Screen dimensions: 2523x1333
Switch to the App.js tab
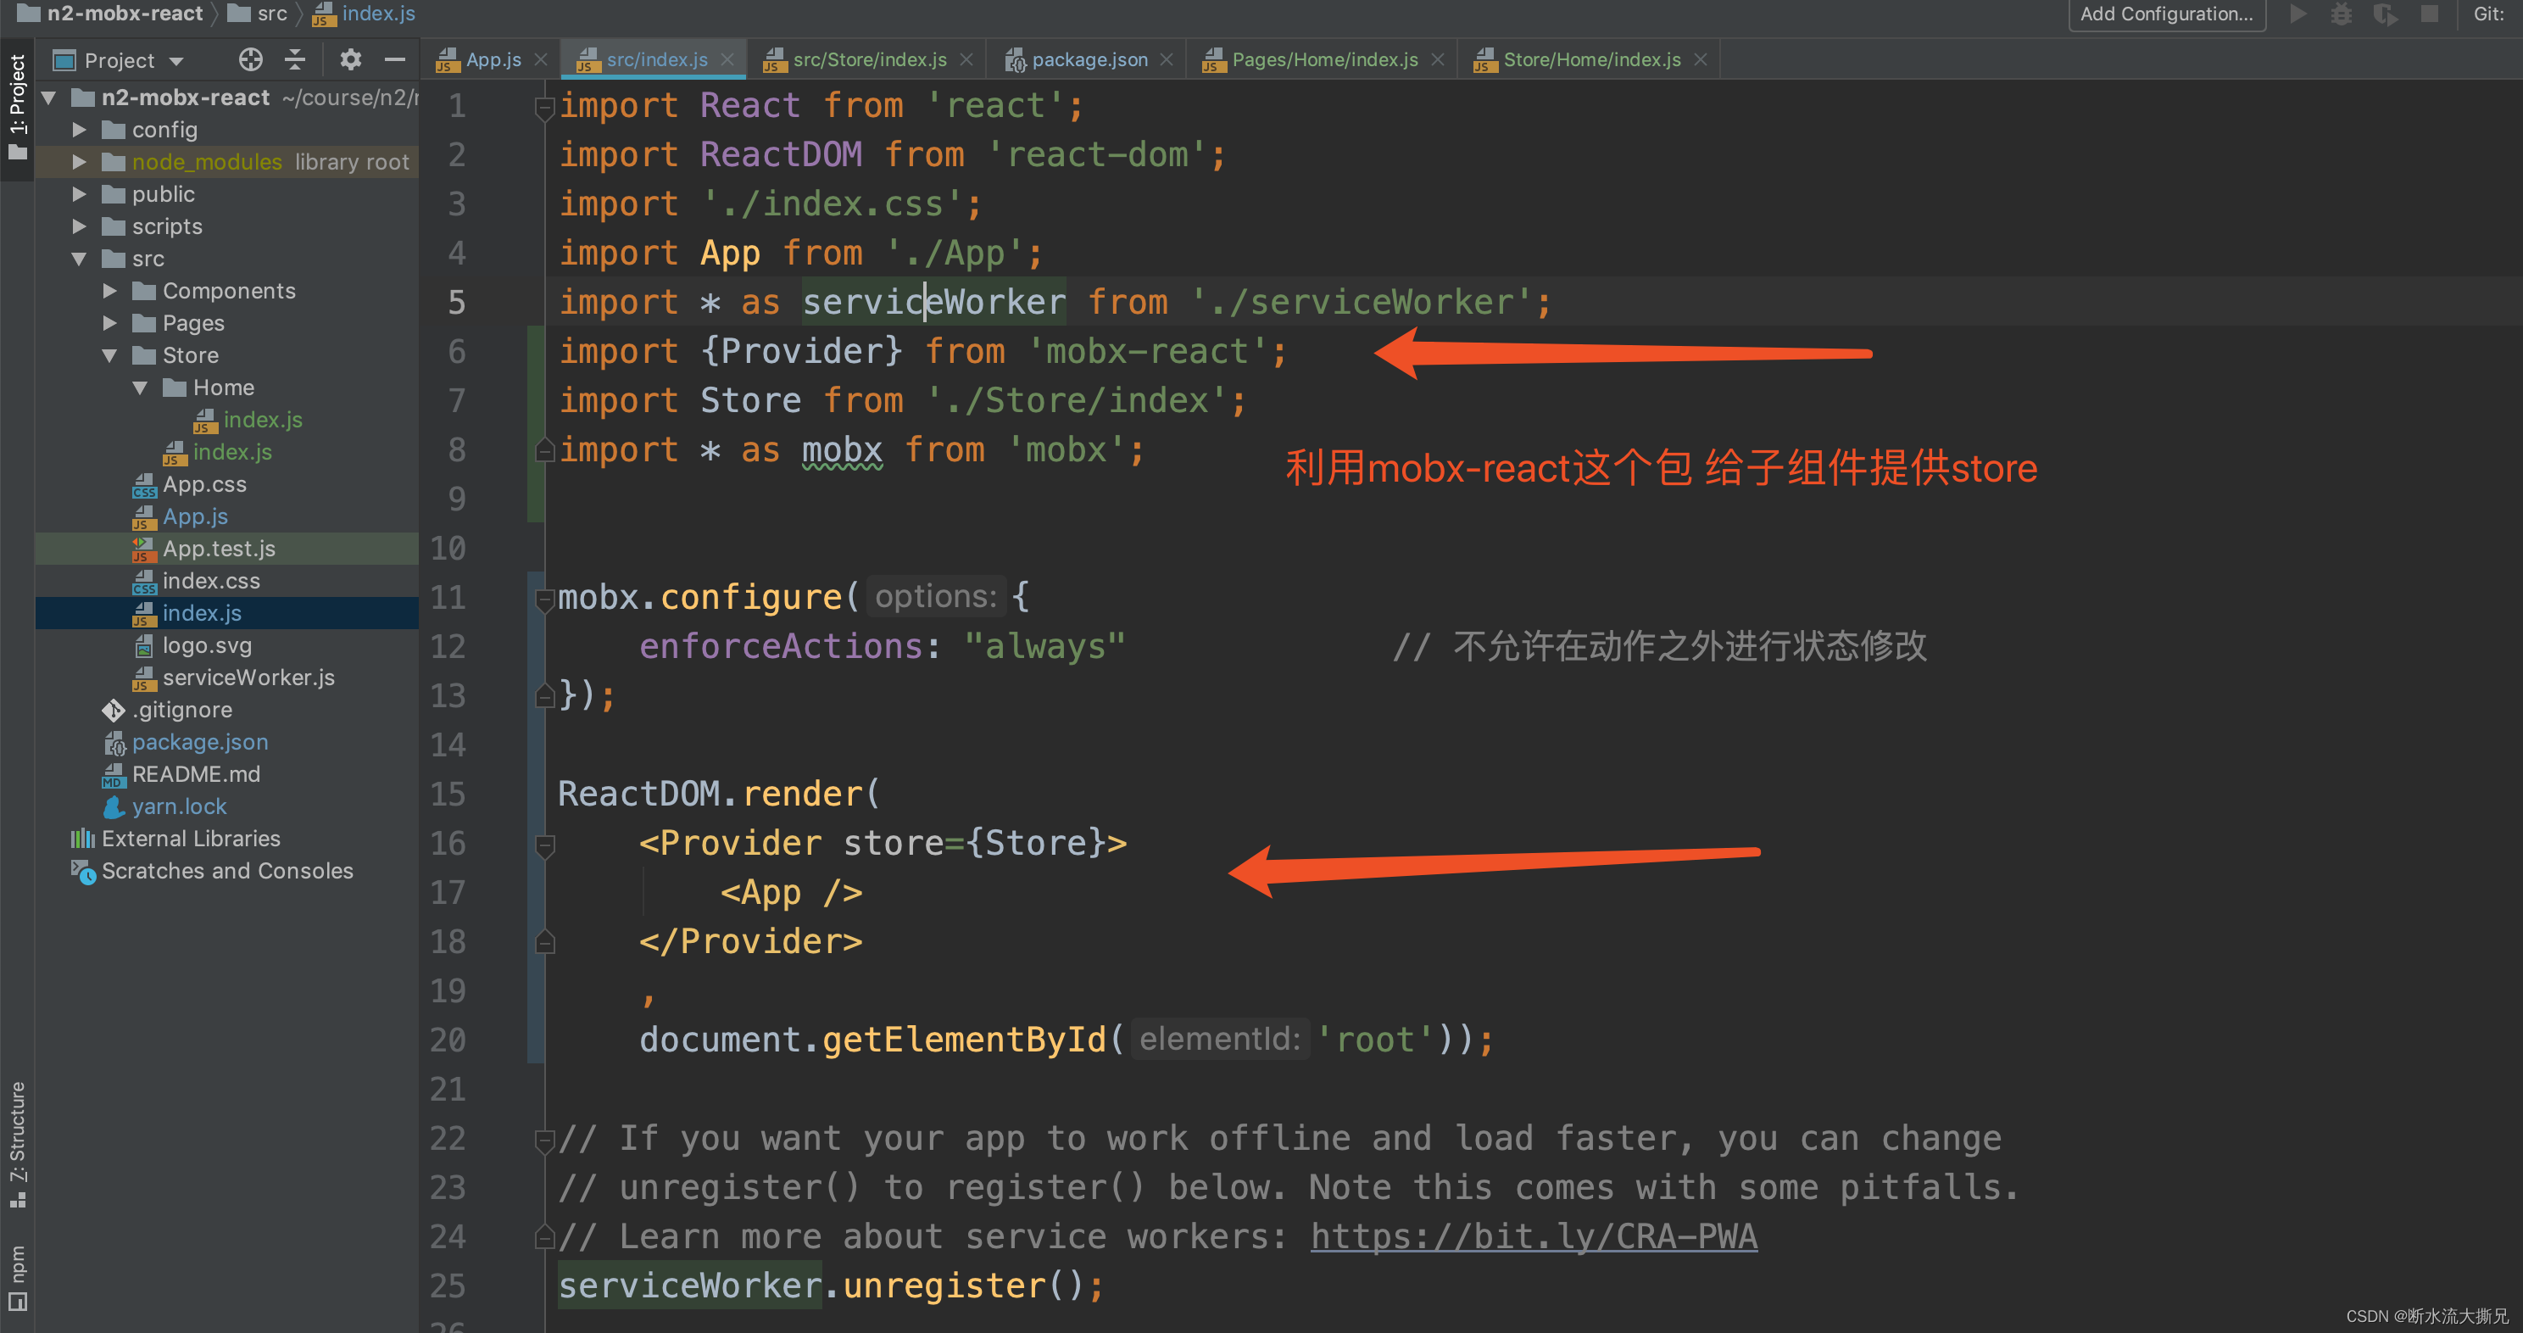[x=491, y=59]
